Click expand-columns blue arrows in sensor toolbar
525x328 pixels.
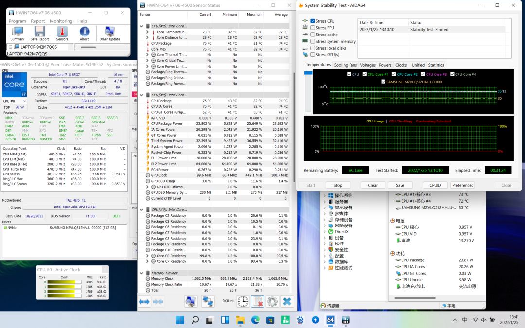click(x=144, y=302)
